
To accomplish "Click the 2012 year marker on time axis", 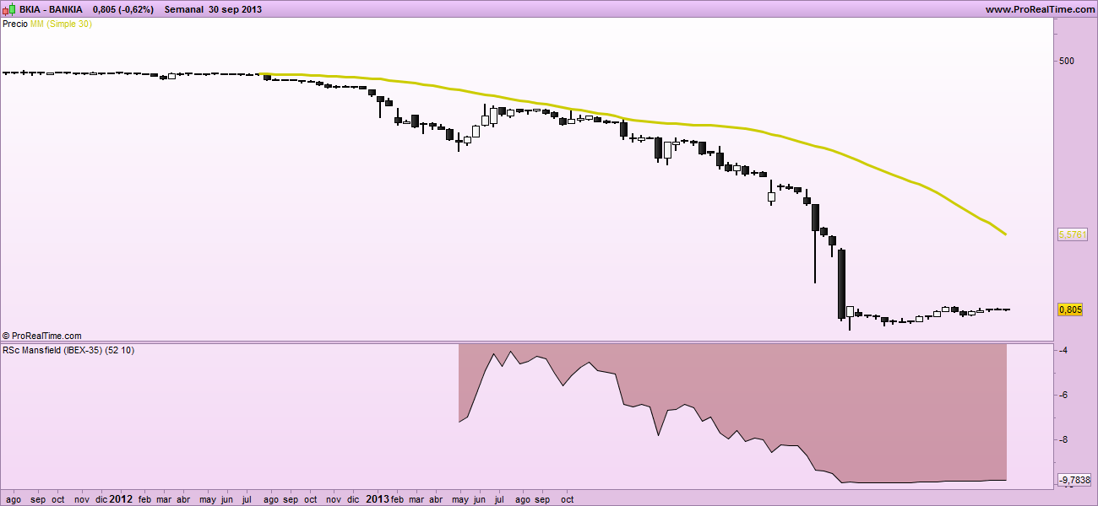I will coord(121,499).
